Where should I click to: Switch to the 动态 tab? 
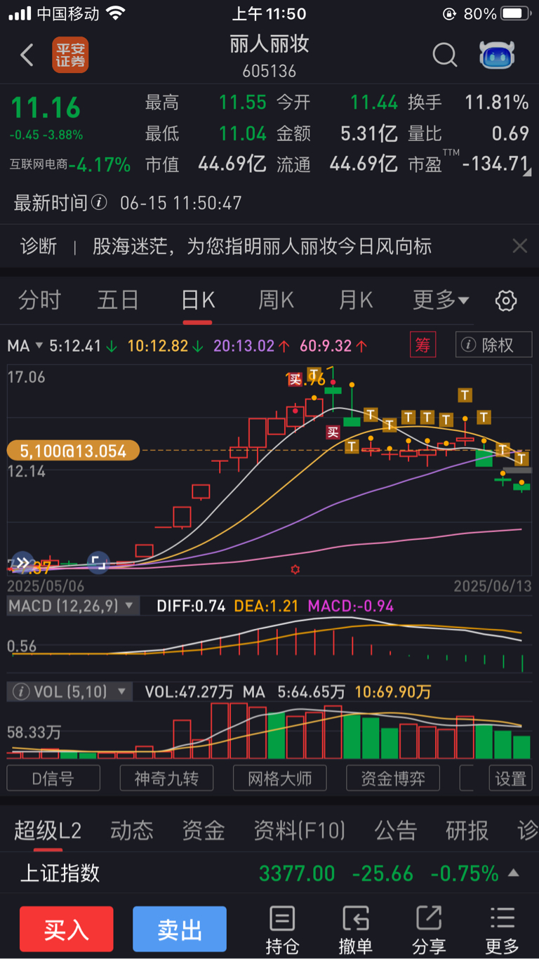(x=132, y=831)
